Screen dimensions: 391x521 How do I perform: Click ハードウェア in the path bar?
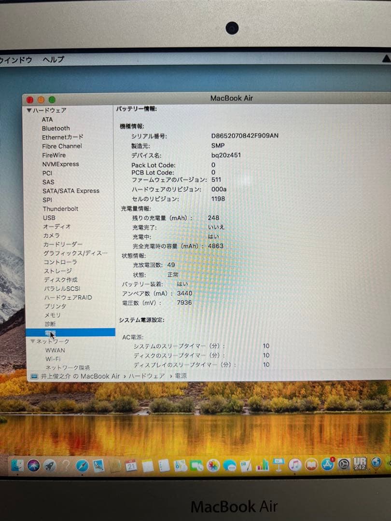pos(147,376)
